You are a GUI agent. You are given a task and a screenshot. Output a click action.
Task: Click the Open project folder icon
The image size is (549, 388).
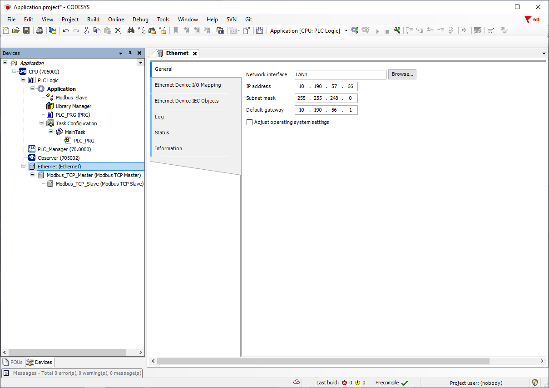pos(16,31)
